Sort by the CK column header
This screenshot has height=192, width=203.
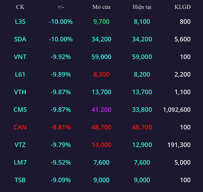(20, 7)
